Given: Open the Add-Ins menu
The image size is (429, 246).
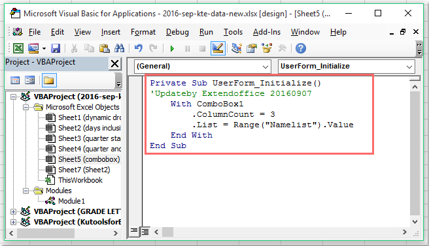Looking at the screenshot, I should click(x=267, y=32).
